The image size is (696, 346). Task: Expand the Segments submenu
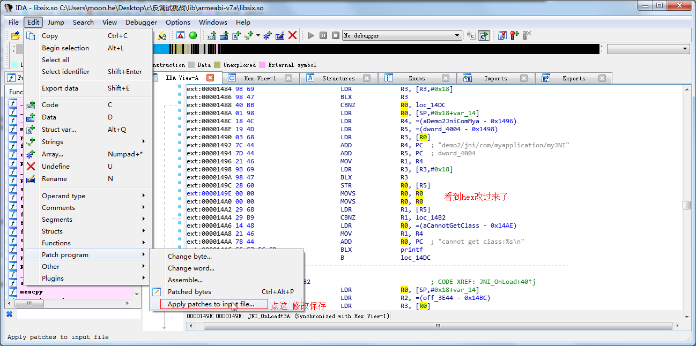(88, 219)
